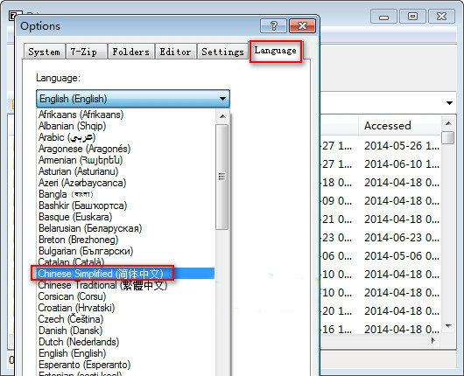The width and height of the screenshot is (464, 376).
Task: Collapse the English (English) language combo box
Action: pos(133,99)
